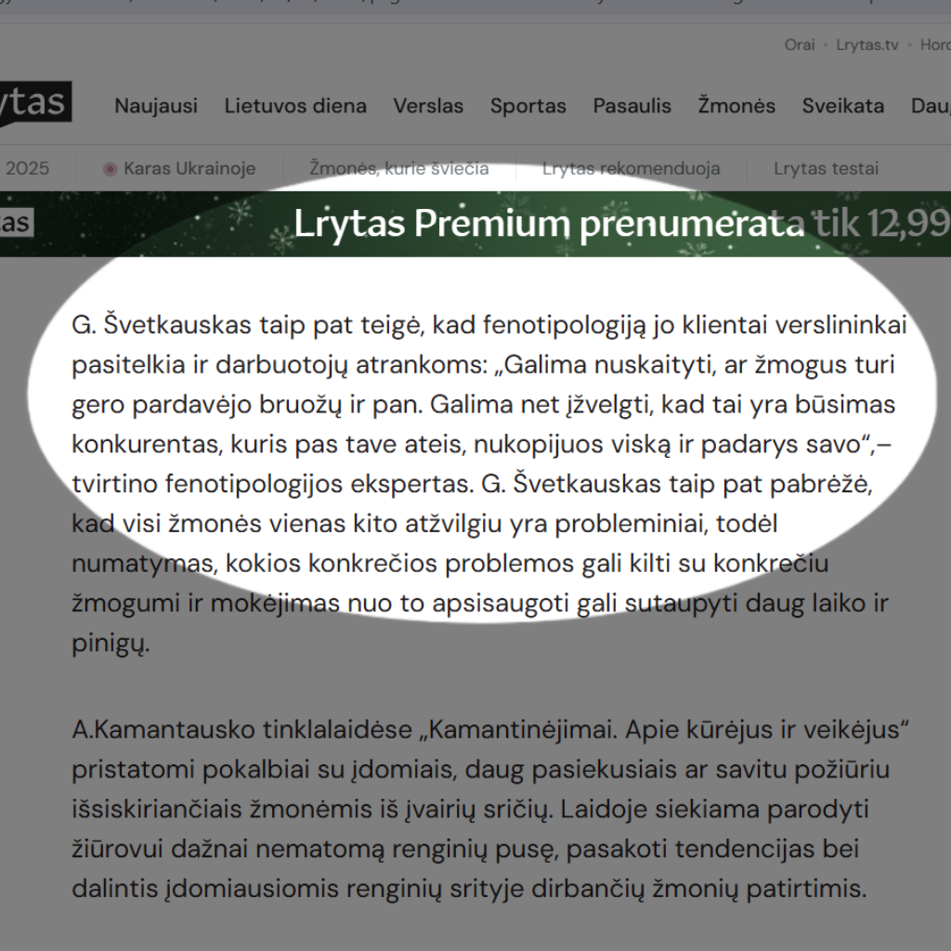Viewport: 951px width, 951px height.
Task: Open the Orai weather link
Action: coord(799,45)
